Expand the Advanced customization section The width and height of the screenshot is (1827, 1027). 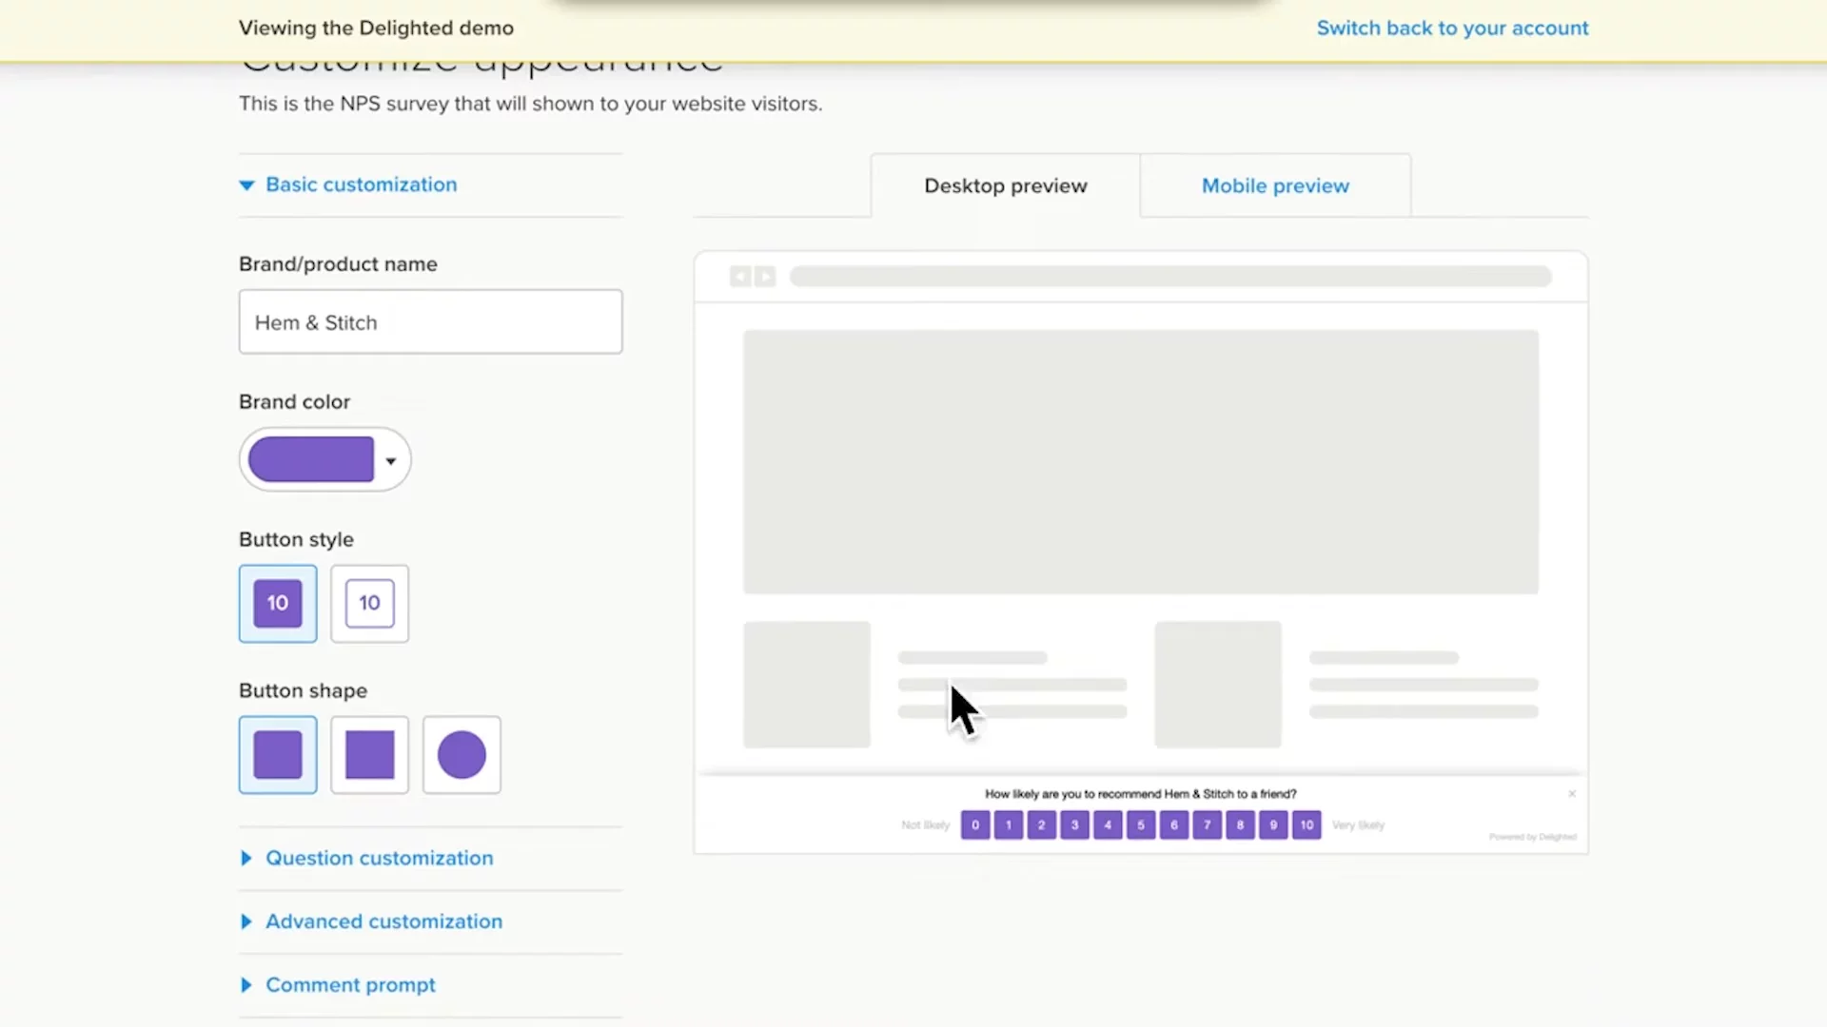tap(383, 921)
